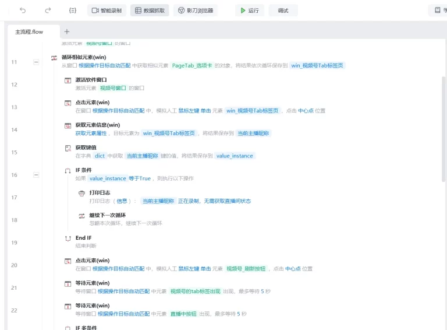This screenshot has width=447, height=330.
Task: Switch to the 主流程.flow tab
Action: pyautogui.click(x=29, y=31)
